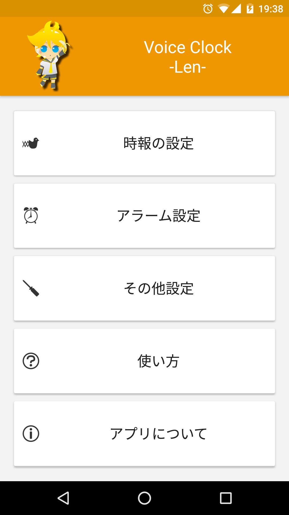
Task: Tap the screwdriver icon
Action: coord(31,288)
